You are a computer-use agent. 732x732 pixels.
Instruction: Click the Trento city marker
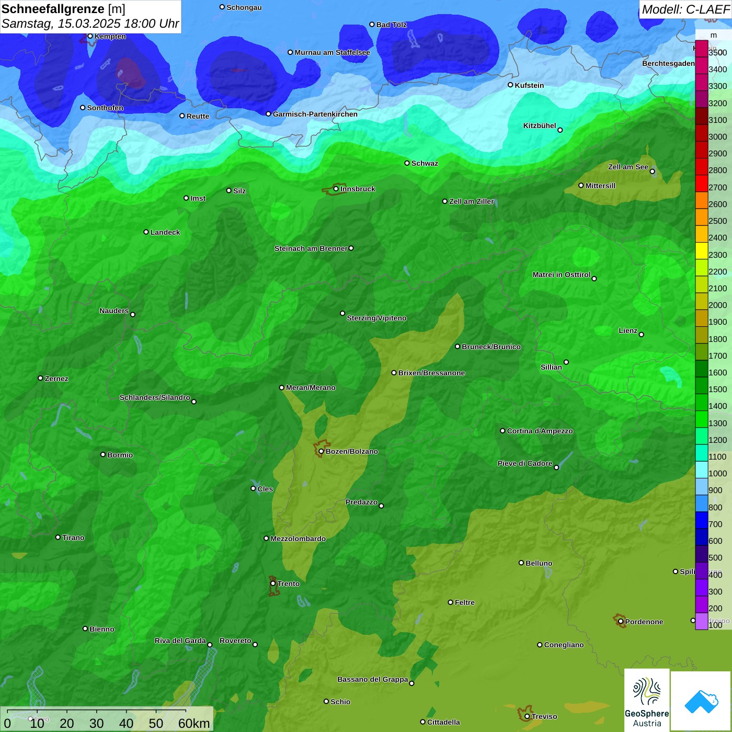coord(273,584)
